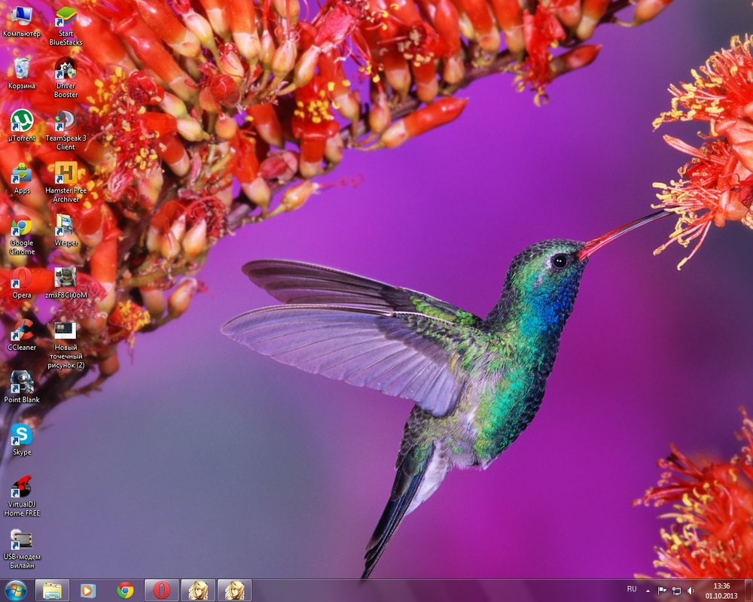Select the Компьютер desktop icon
This screenshot has width=753, height=602.
(21, 17)
